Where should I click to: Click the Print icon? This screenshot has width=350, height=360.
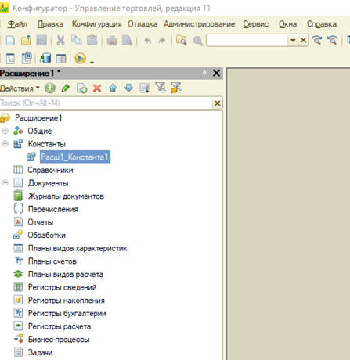(x=112, y=41)
